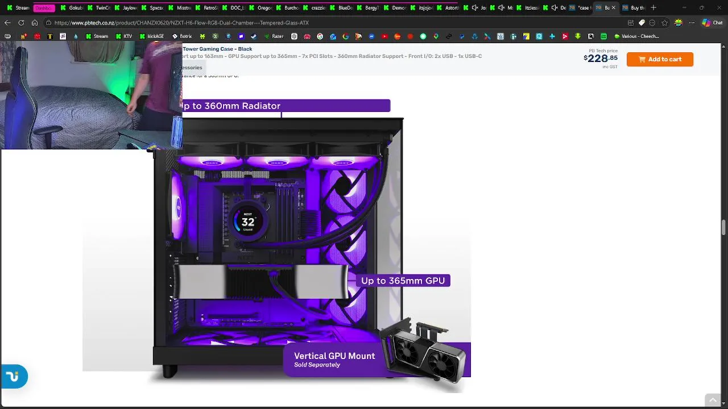Image resolution: width=728 pixels, height=409 pixels.
Task: Switch to the Stream tab
Action: tap(18, 8)
